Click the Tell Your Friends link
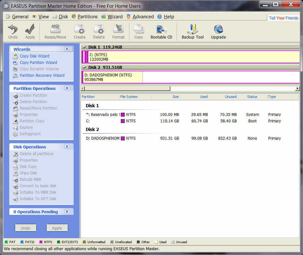 point(283,18)
